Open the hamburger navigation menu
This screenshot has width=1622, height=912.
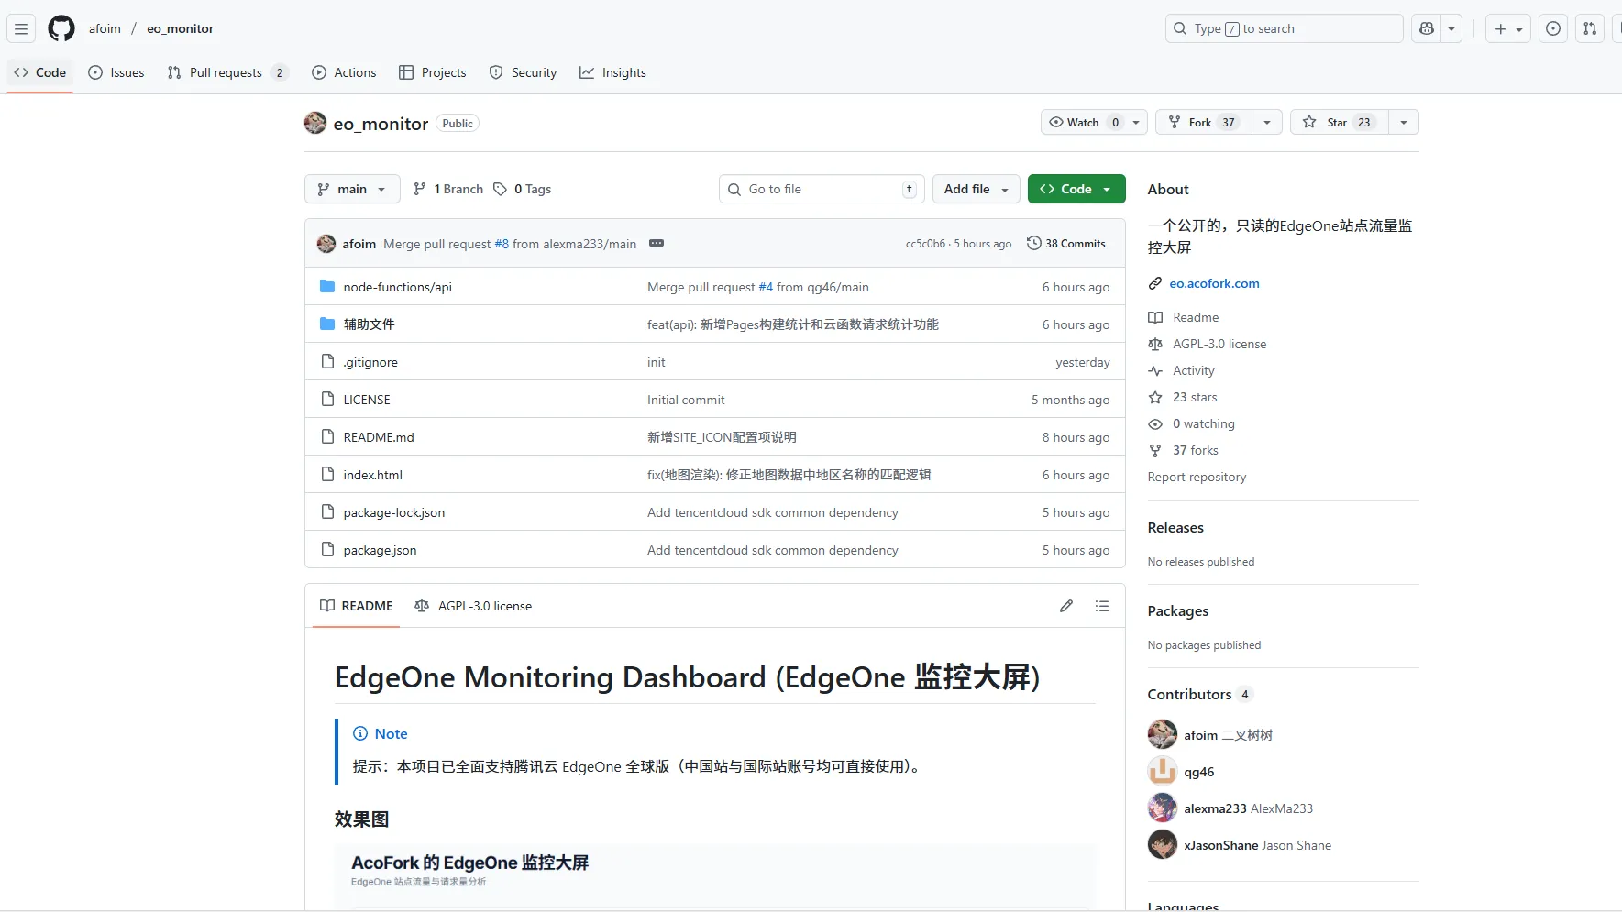pos(21,28)
